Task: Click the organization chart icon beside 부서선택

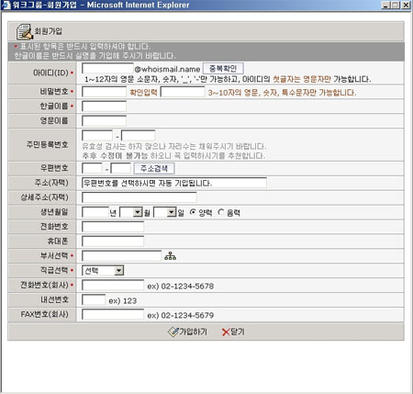Action: click(170, 255)
